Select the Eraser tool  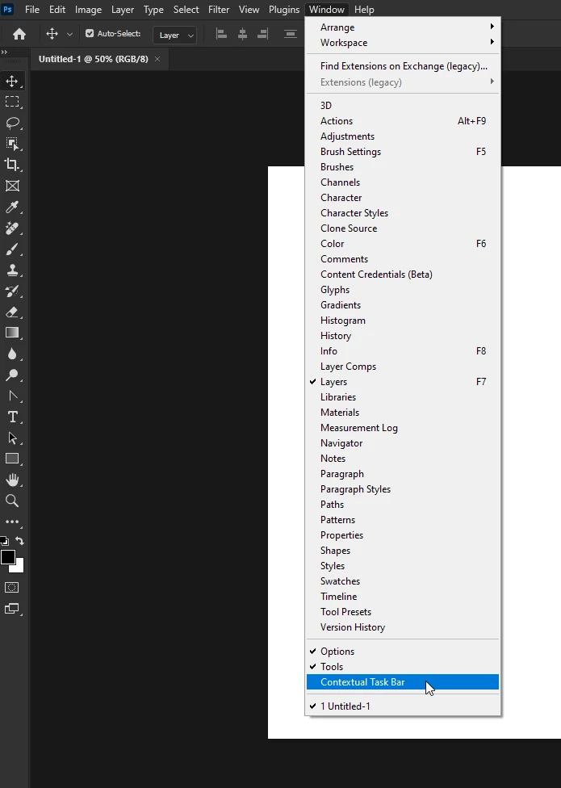point(12,312)
